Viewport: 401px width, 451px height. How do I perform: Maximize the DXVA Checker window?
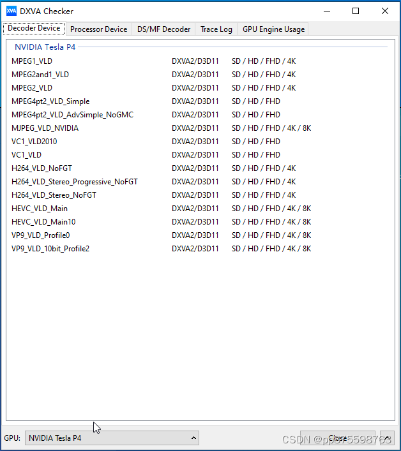click(356, 11)
